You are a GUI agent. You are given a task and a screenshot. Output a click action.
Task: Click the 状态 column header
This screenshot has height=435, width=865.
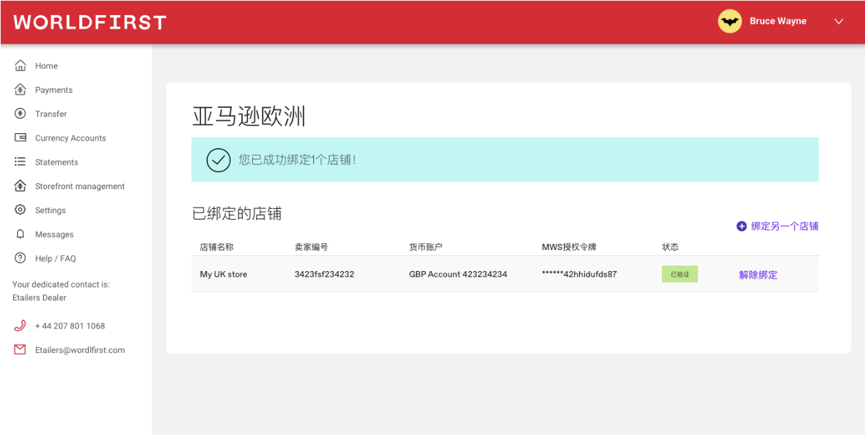coord(670,247)
